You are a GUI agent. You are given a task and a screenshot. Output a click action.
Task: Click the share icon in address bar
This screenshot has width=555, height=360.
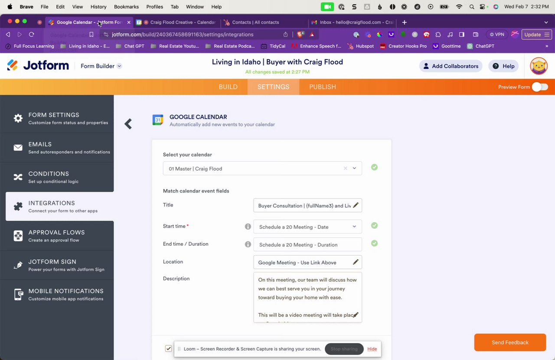click(x=285, y=34)
